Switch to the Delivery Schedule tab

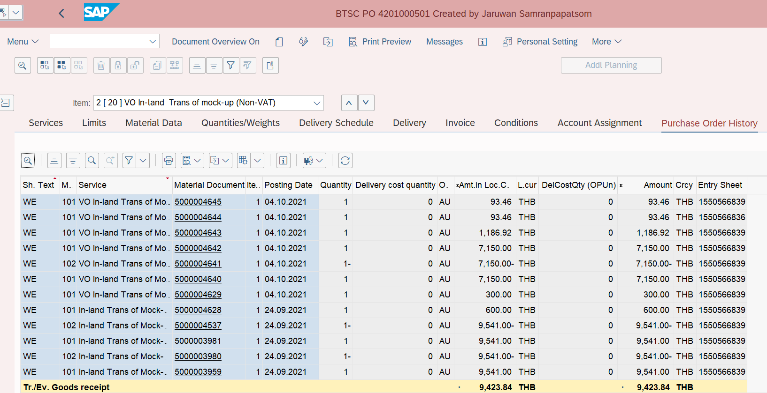[336, 123]
